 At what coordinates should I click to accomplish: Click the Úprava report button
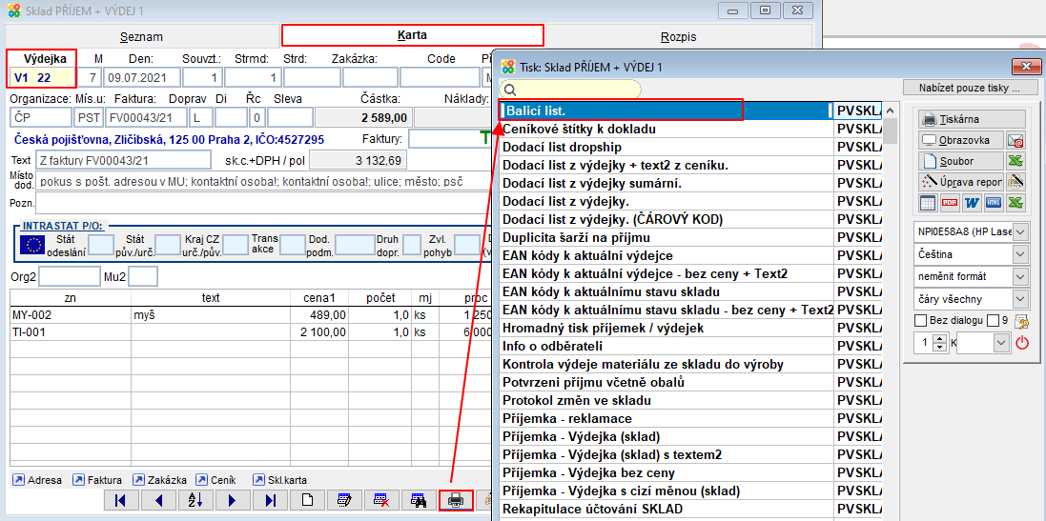(960, 181)
